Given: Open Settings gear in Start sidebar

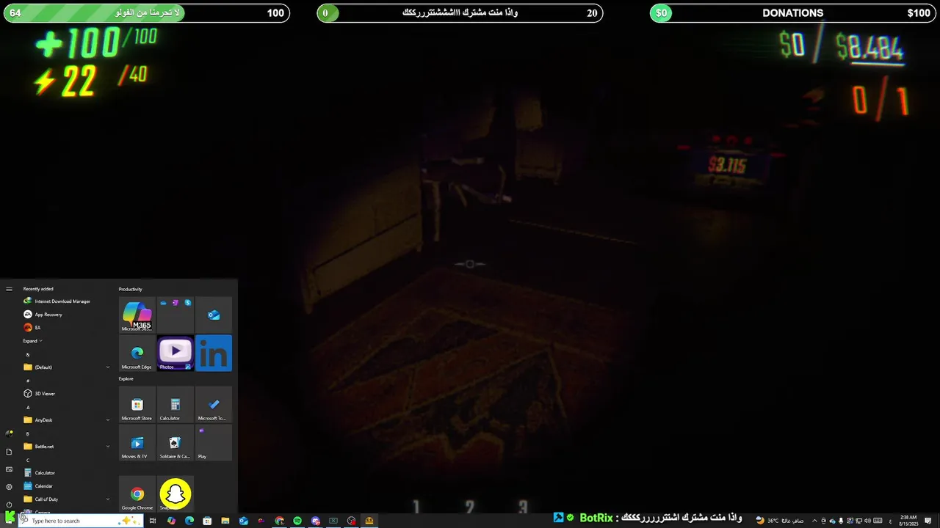Looking at the screenshot, I should pos(9,487).
